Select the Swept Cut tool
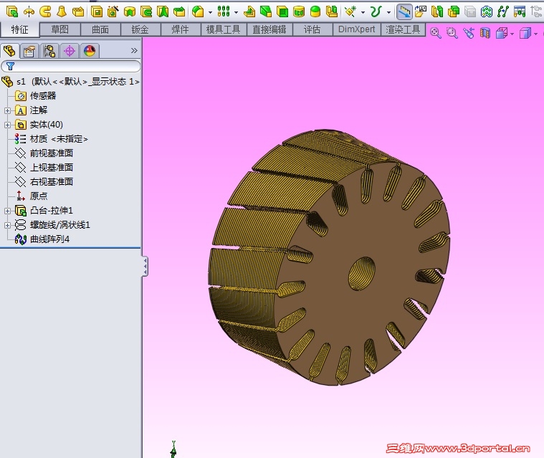This screenshot has height=458, width=544. [146, 11]
